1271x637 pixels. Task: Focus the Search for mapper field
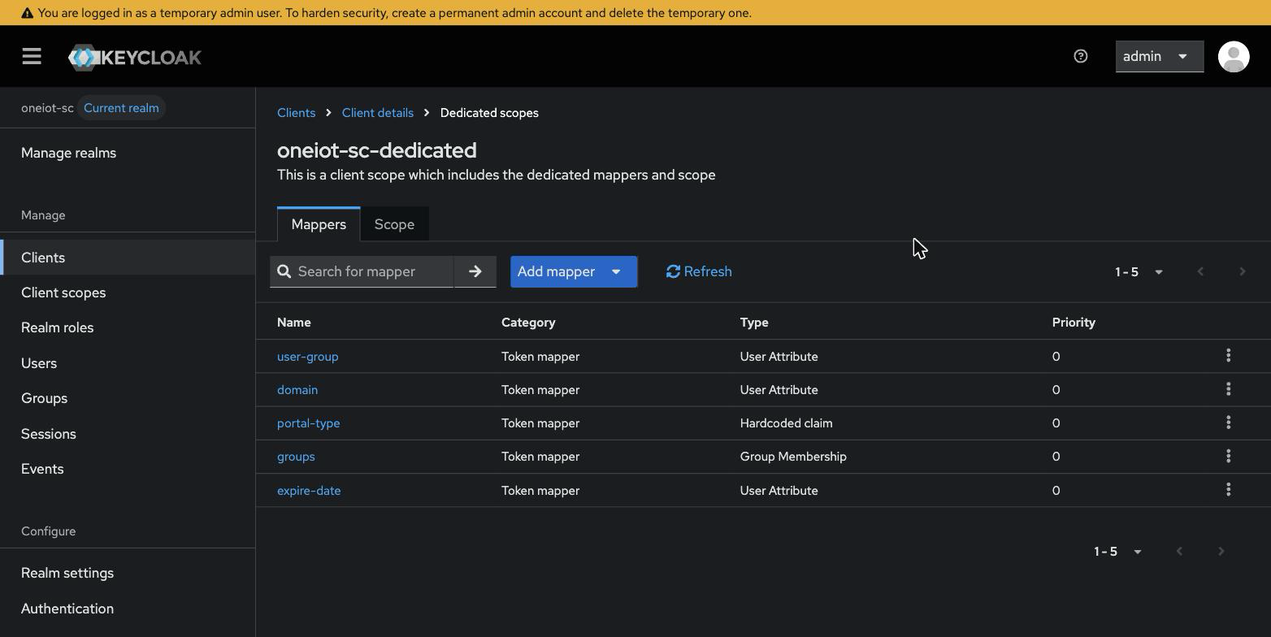[x=362, y=271]
